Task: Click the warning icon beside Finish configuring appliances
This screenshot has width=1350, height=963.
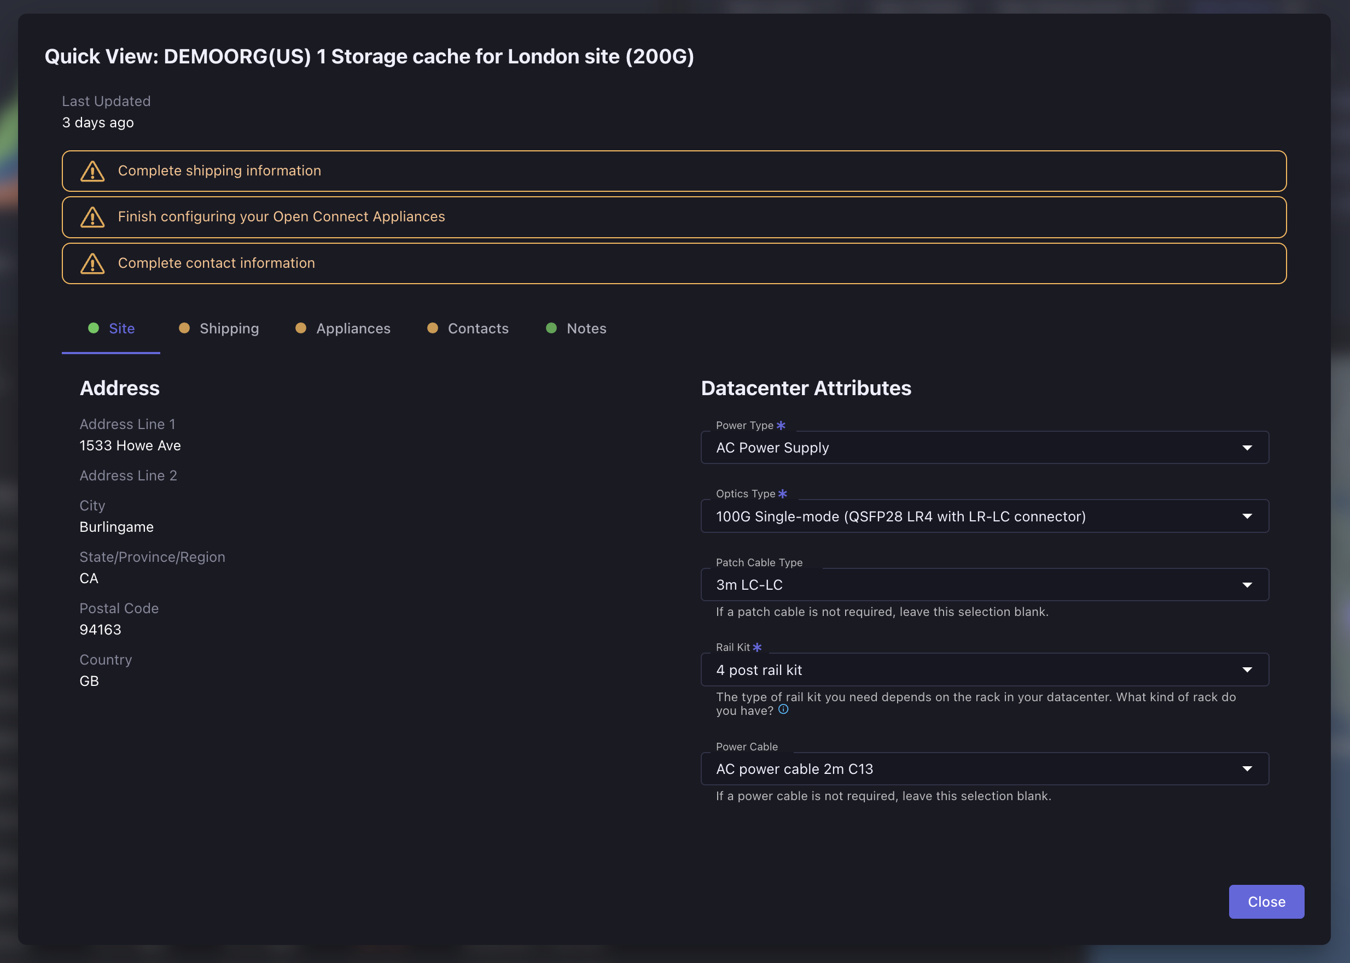Action: (x=92, y=217)
